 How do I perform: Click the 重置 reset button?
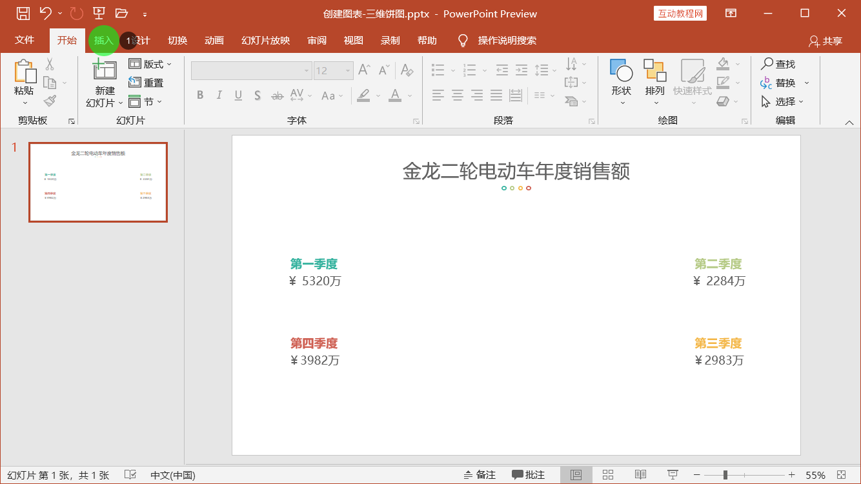[146, 83]
